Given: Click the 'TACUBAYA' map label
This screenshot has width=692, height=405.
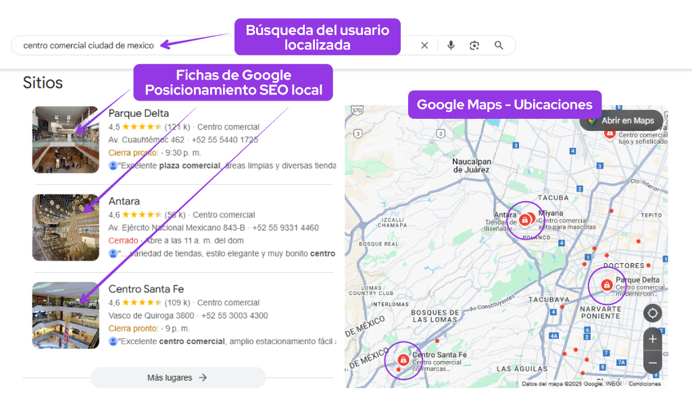Looking at the screenshot, I should click(549, 300).
